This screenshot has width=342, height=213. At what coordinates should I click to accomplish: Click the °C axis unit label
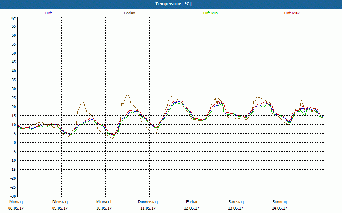(x=14, y=19)
